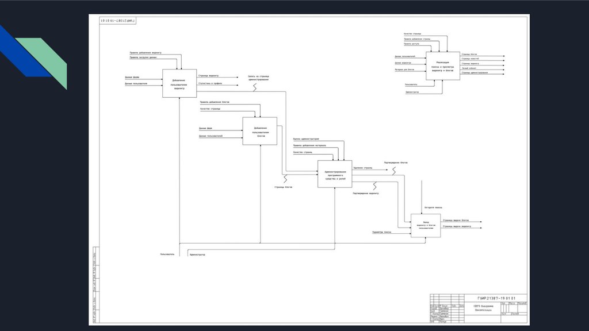This screenshot has height=331, width=589.
Task: Click 'Страницы видеоигр' output label of first block
Action: (208, 76)
